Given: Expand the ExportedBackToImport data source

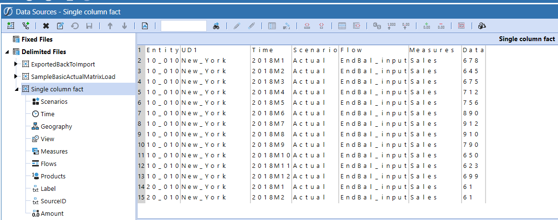Looking at the screenshot, I should click(16, 65).
